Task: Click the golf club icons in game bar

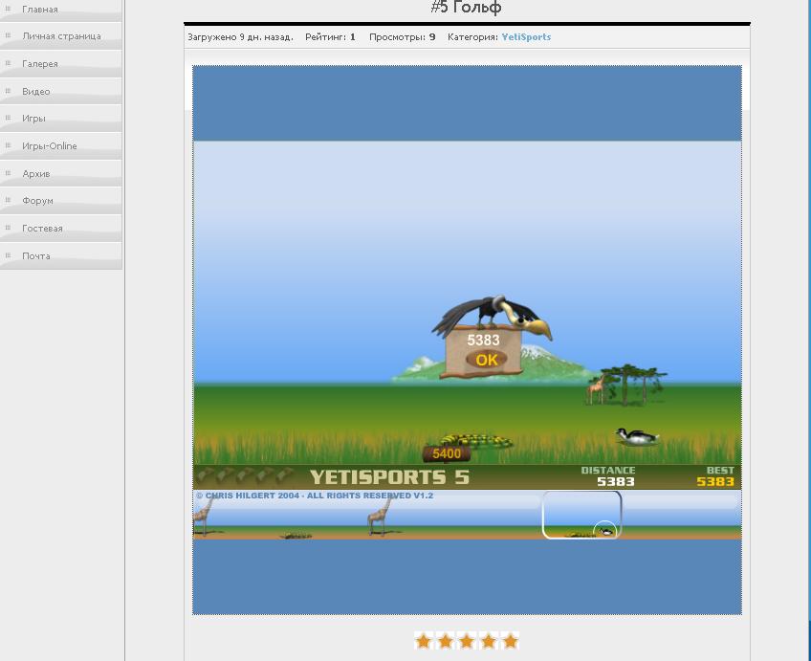Action: pos(245,474)
